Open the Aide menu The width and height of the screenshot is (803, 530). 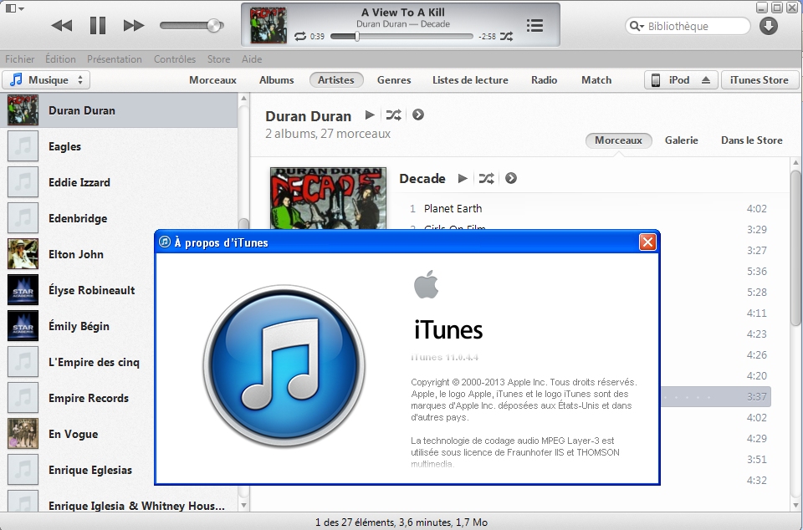(x=252, y=59)
